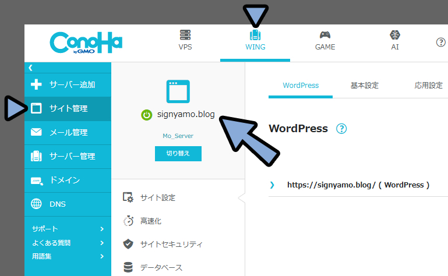Select サイト管理 in the sidebar
The image size is (448, 276).
click(x=68, y=108)
